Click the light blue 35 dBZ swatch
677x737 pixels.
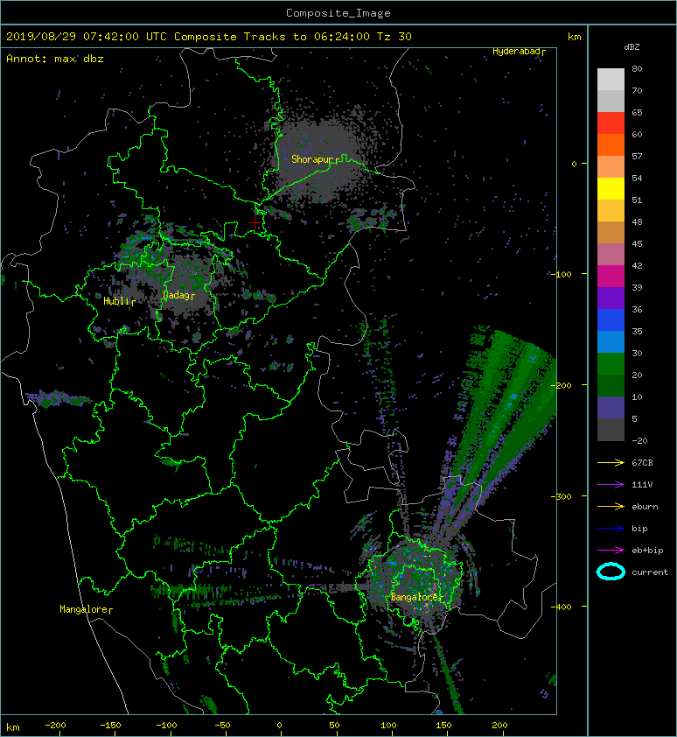click(x=611, y=341)
